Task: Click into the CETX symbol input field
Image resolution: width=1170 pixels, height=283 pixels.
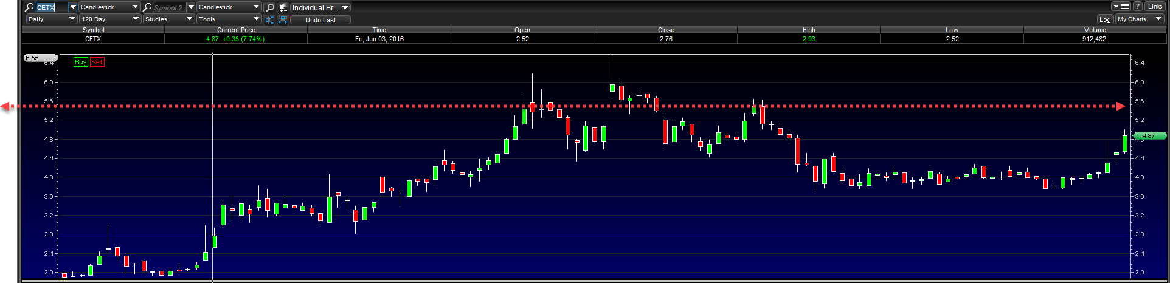Action: pyautogui.click(x=52, y=7)
